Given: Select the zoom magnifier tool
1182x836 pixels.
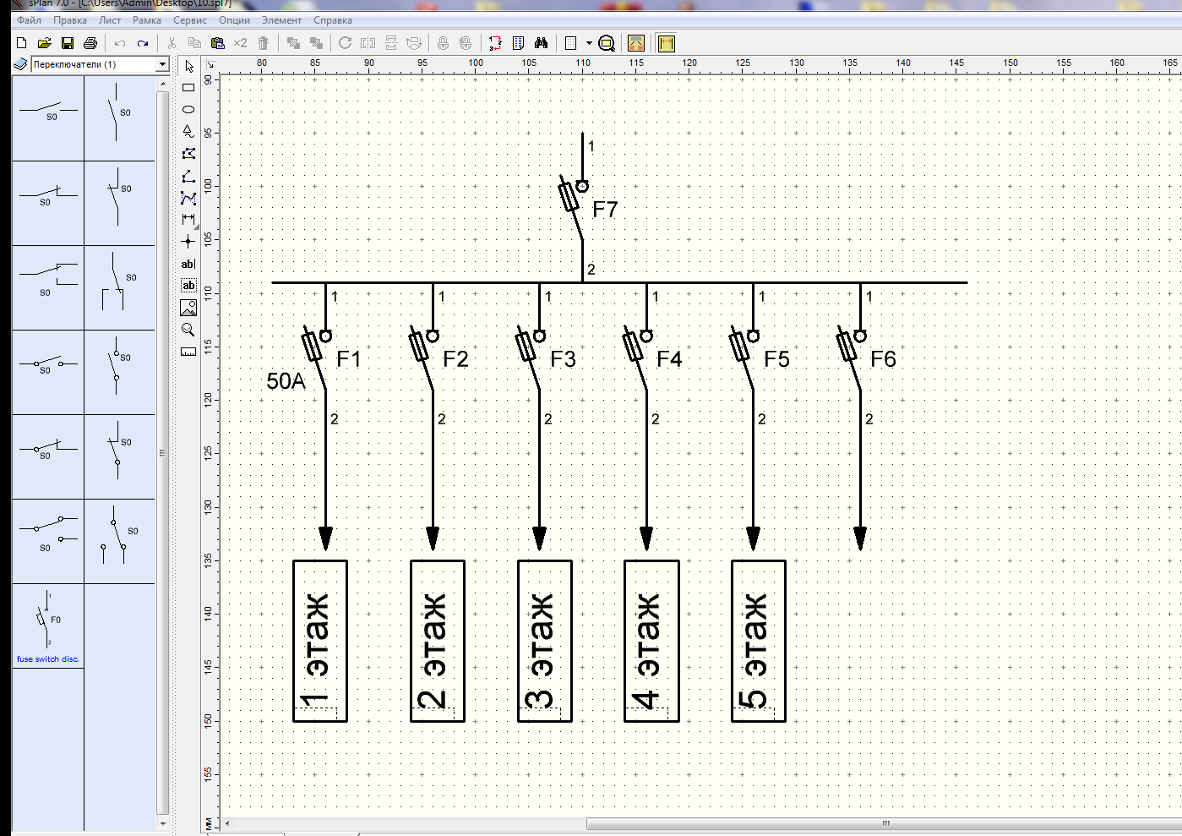Looking at the screenshot, I should (x=188, y=331).
